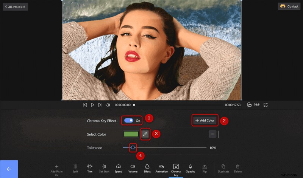The height and width of the screenshot is (178, 303).
Task: Duplicate the selected clip
Action: point(223,169)
